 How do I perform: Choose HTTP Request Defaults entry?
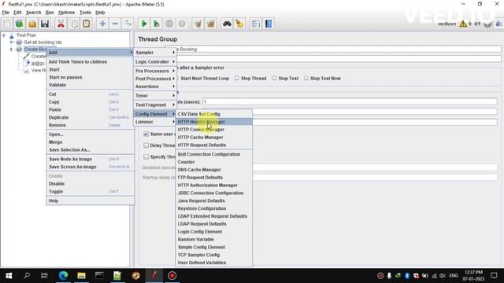coord(213,145)
